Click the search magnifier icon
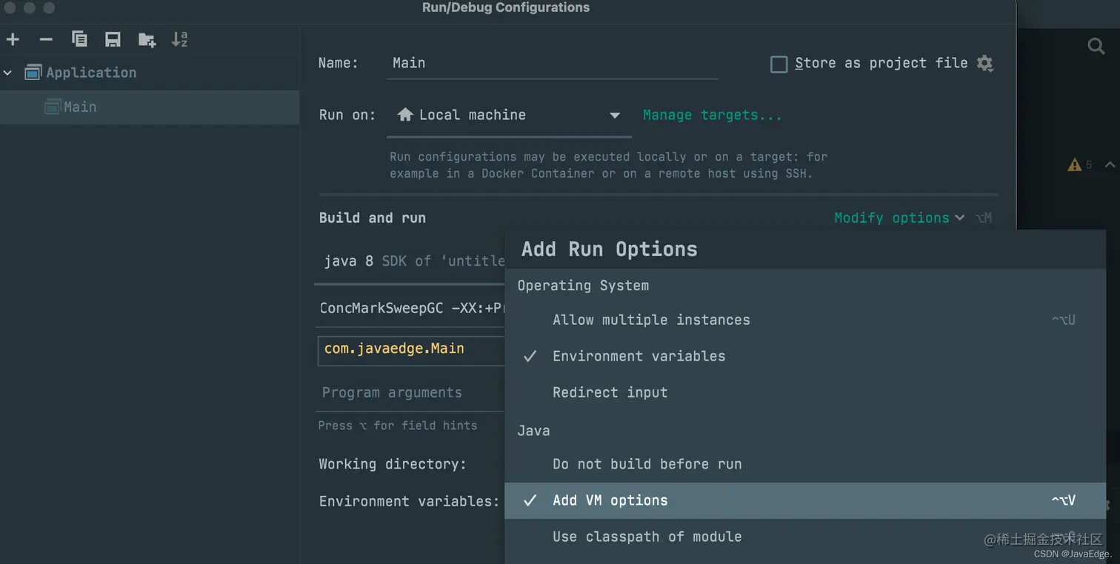Viewport: 1120px width, 564px height. pyautogui.click(x=1096, y=47)
